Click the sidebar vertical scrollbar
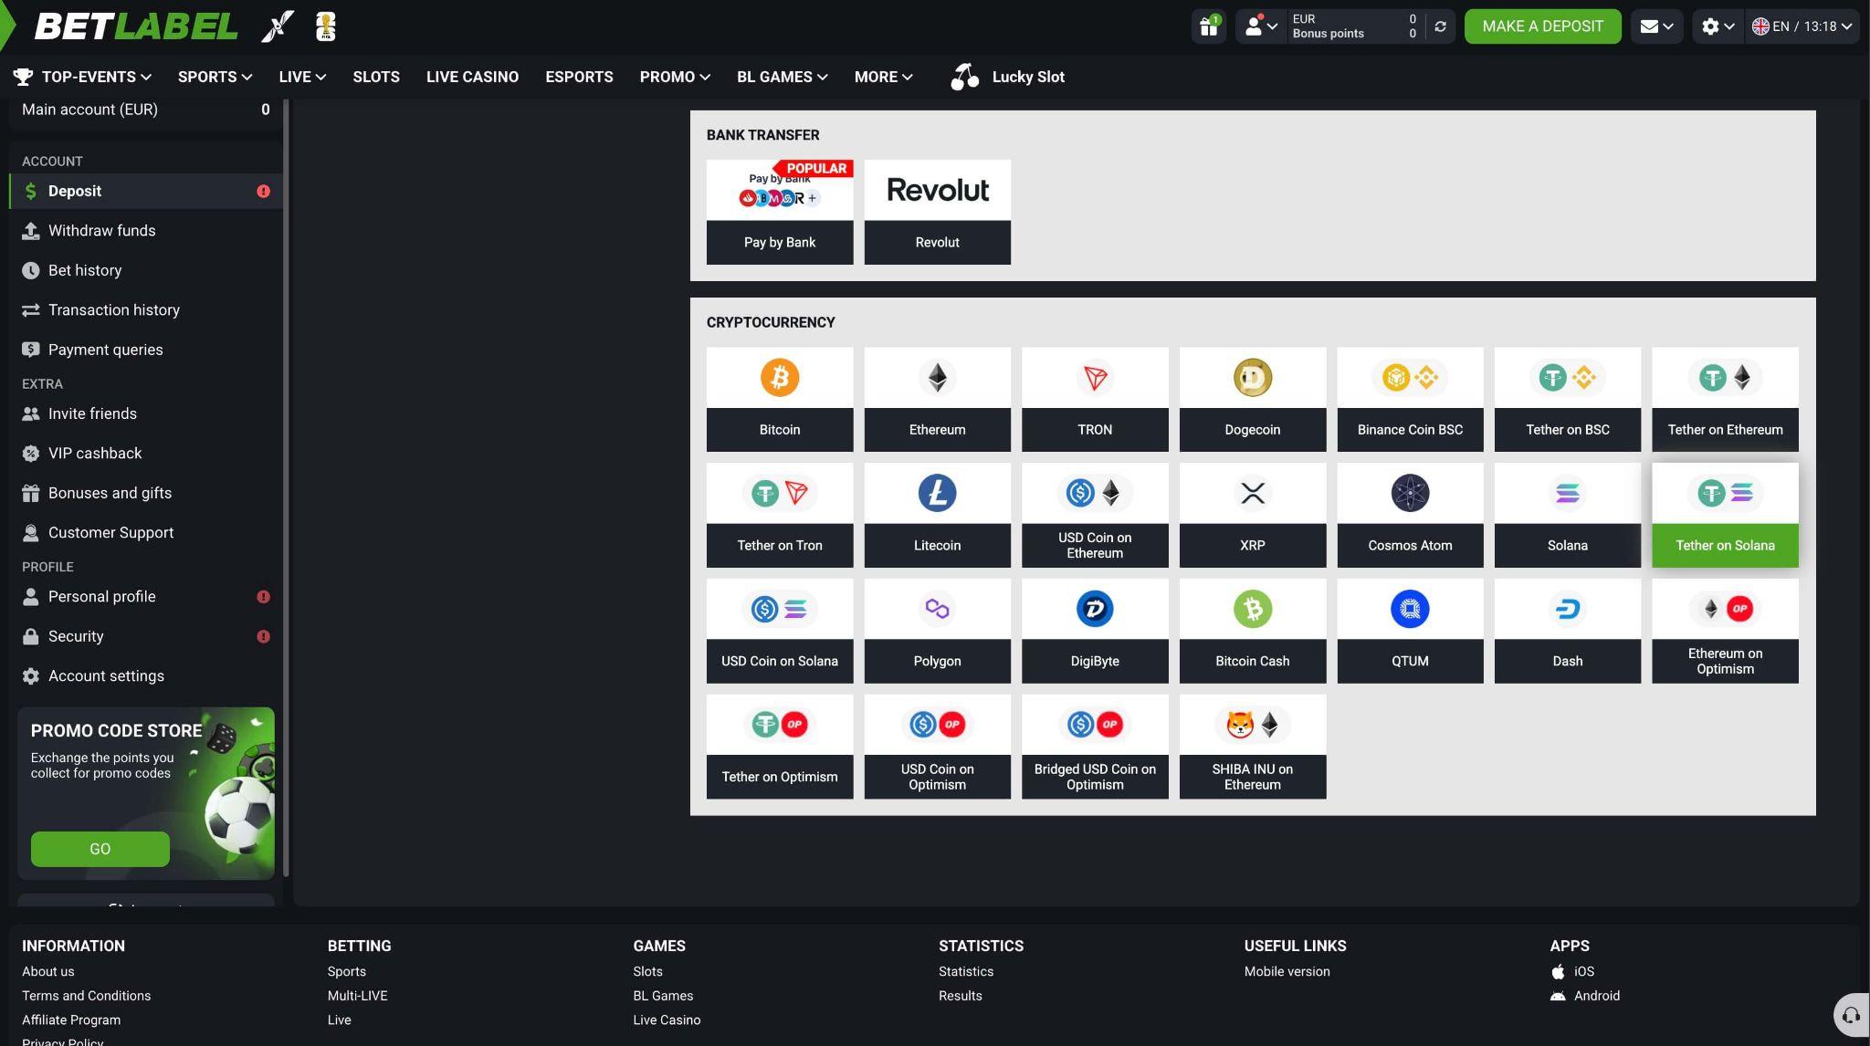This screenshot has width=1870, height=1046. [x=286, y=488]
